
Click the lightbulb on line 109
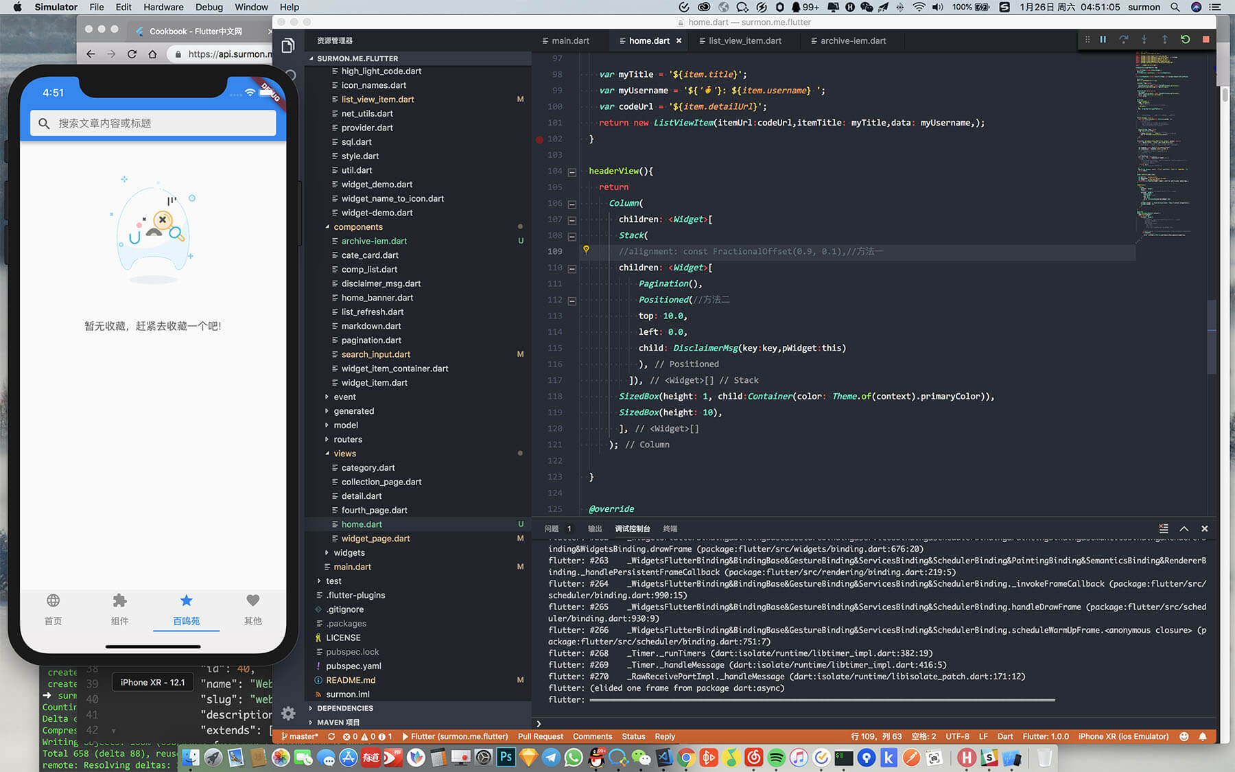point(586,250)
